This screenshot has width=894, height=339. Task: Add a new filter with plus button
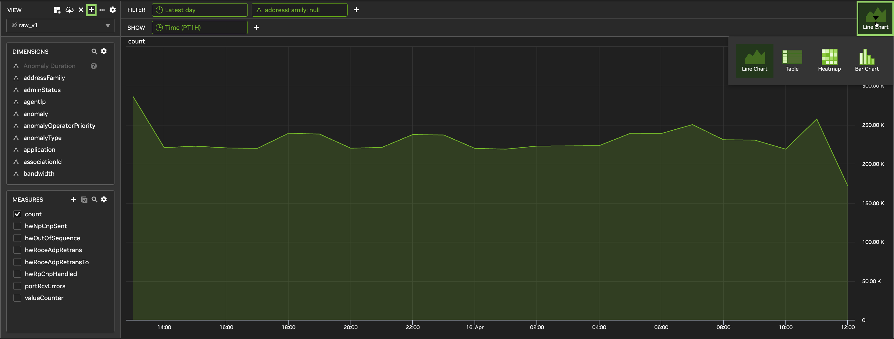tap(356, 10)
